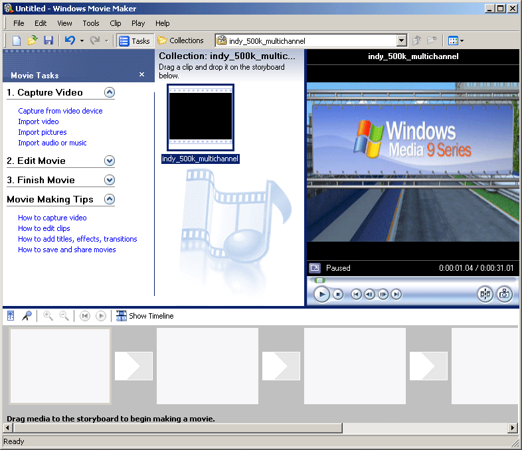Screen dimensions: 522x450
Task: Open the Redo history dropdown arrow
Action: pos(106,41)
